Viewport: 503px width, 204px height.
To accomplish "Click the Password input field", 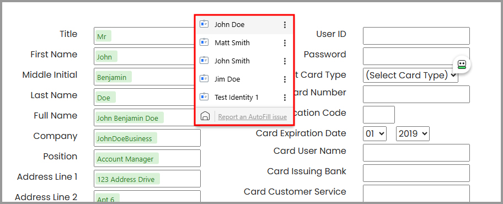I will coord(416,56).
